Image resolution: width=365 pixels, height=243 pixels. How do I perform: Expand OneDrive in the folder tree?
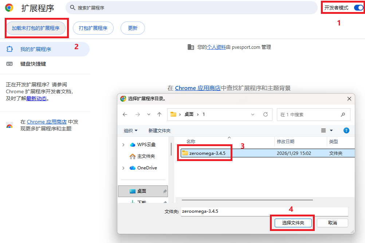[x=123, y=168]
